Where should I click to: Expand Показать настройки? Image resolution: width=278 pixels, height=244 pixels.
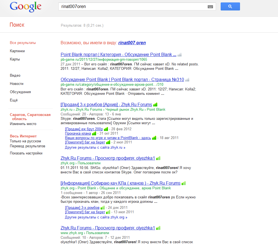(x=26, y=153)
